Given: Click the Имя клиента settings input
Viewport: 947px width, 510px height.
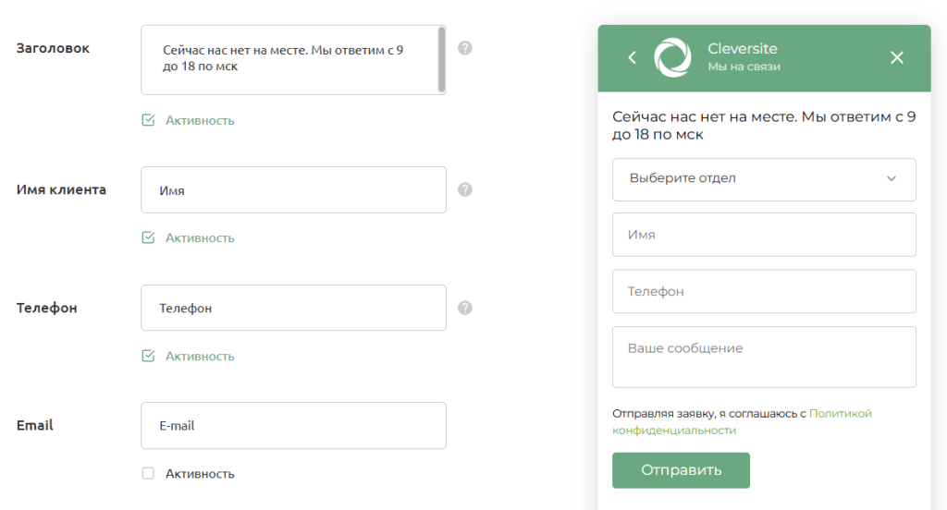Looking at the screenshot, I should point(293,190).
